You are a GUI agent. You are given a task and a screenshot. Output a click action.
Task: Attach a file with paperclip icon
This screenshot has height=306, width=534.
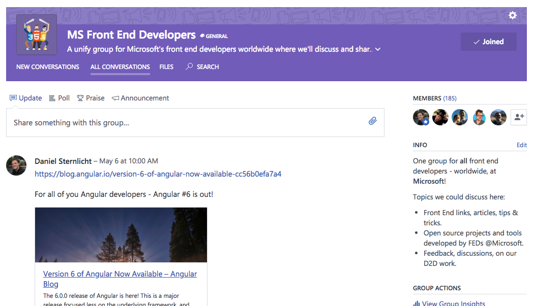point(373,121)
